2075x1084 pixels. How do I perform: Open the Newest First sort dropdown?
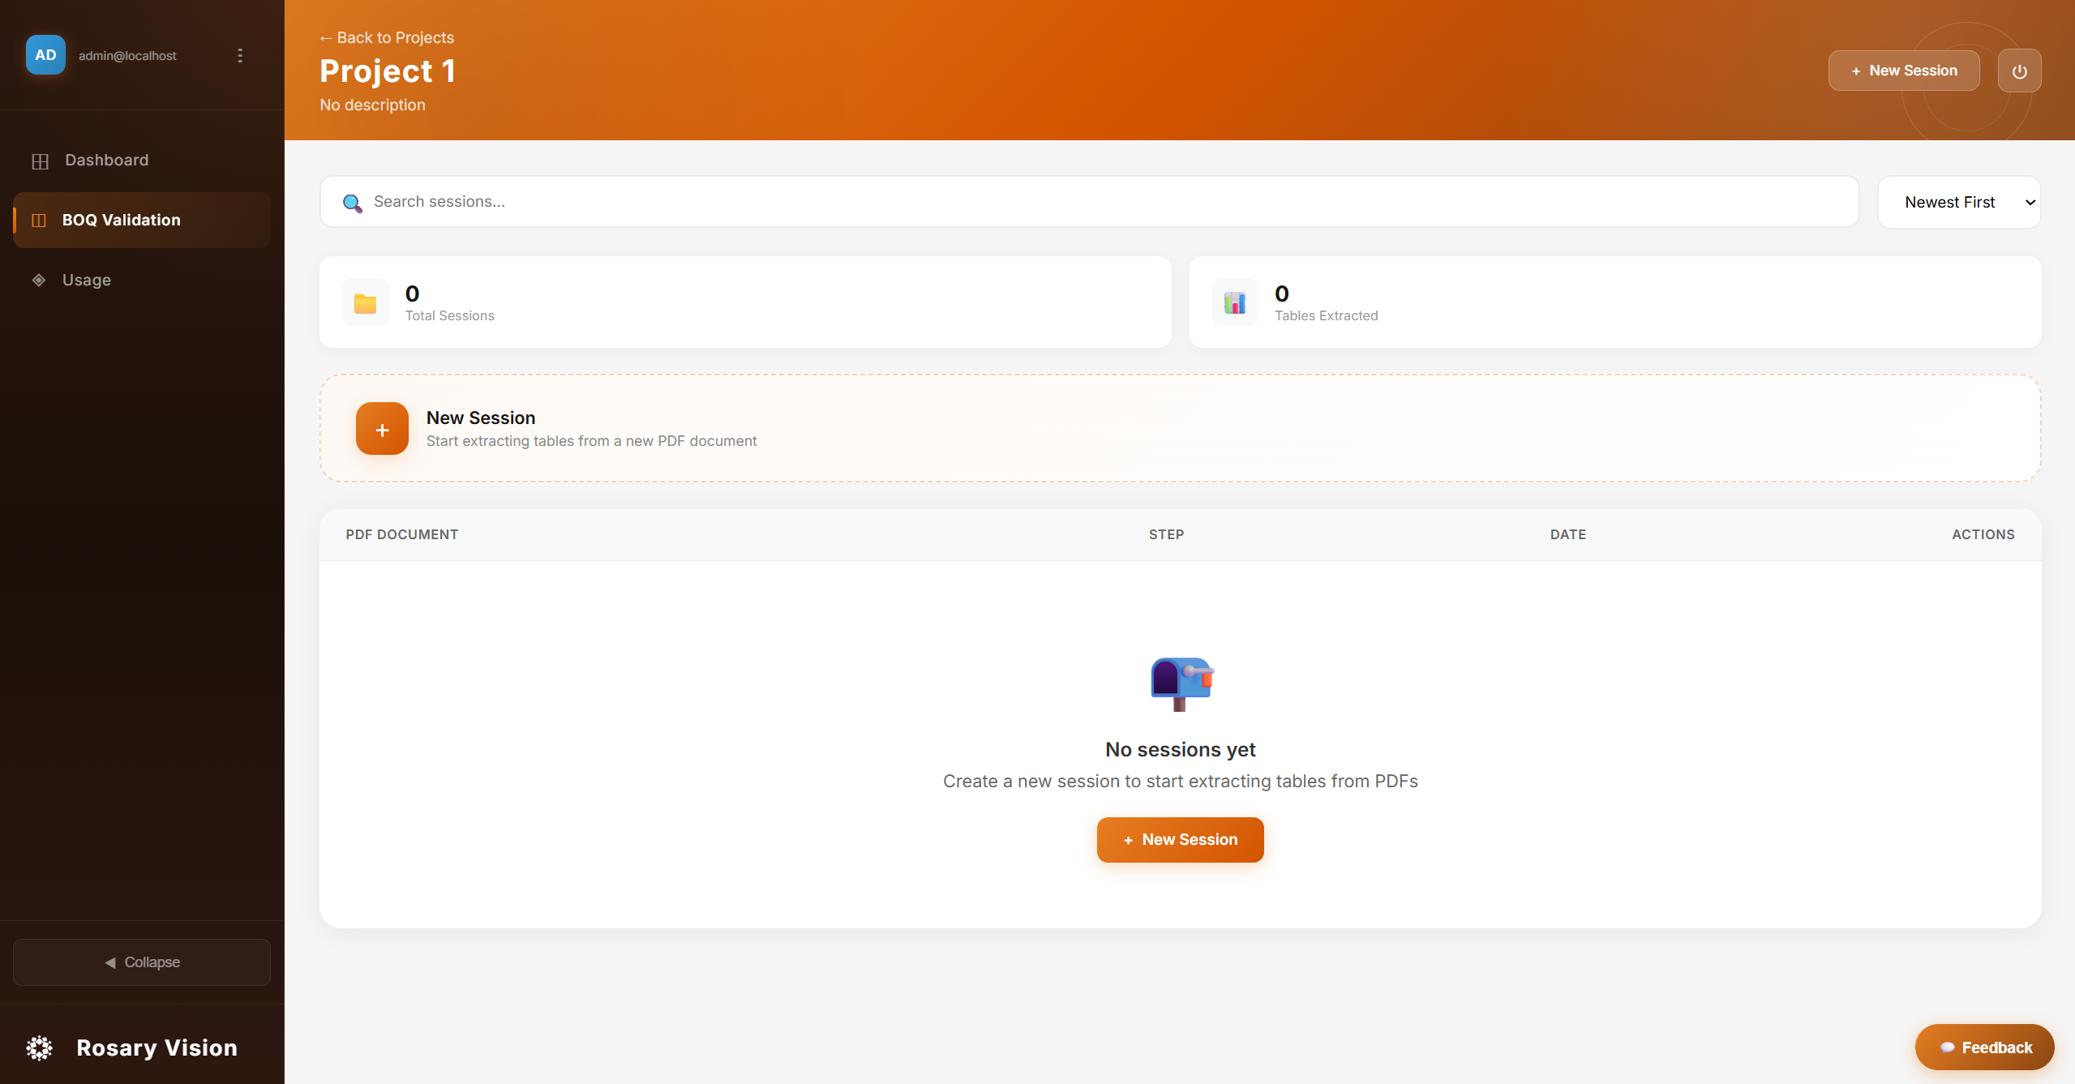(x=1959, y=203)
